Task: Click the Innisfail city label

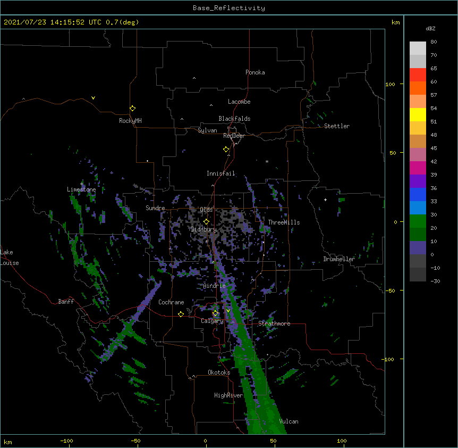Action: click(220, 173)
